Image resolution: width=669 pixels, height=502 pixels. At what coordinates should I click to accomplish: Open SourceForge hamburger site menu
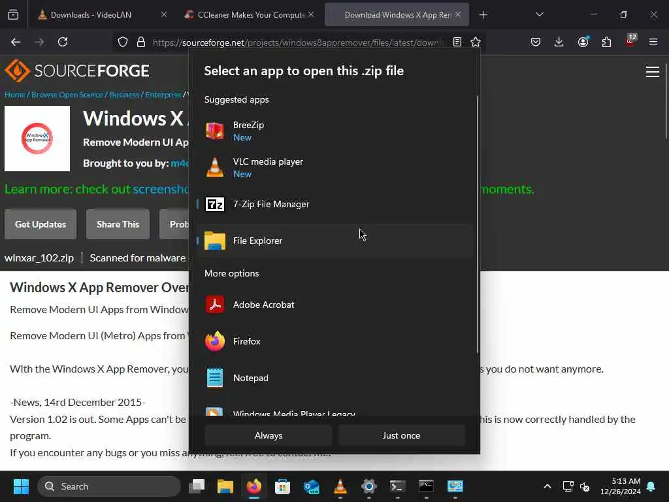point(653,72)
